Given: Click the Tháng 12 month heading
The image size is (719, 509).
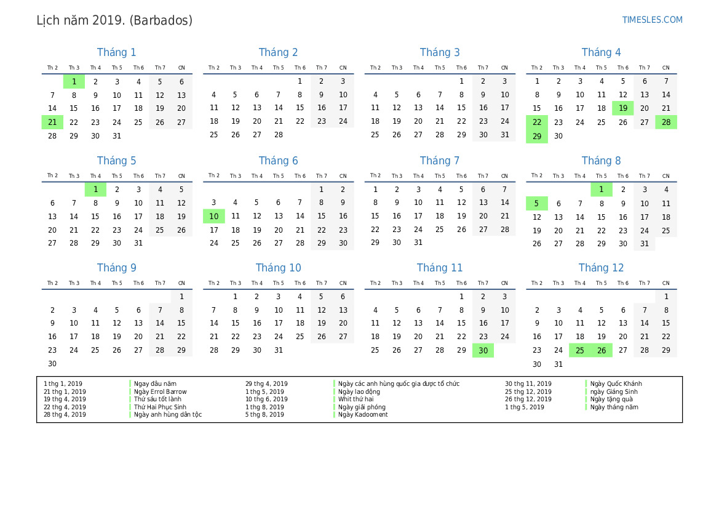Looking at the screenshot, I should coord(601,268).
